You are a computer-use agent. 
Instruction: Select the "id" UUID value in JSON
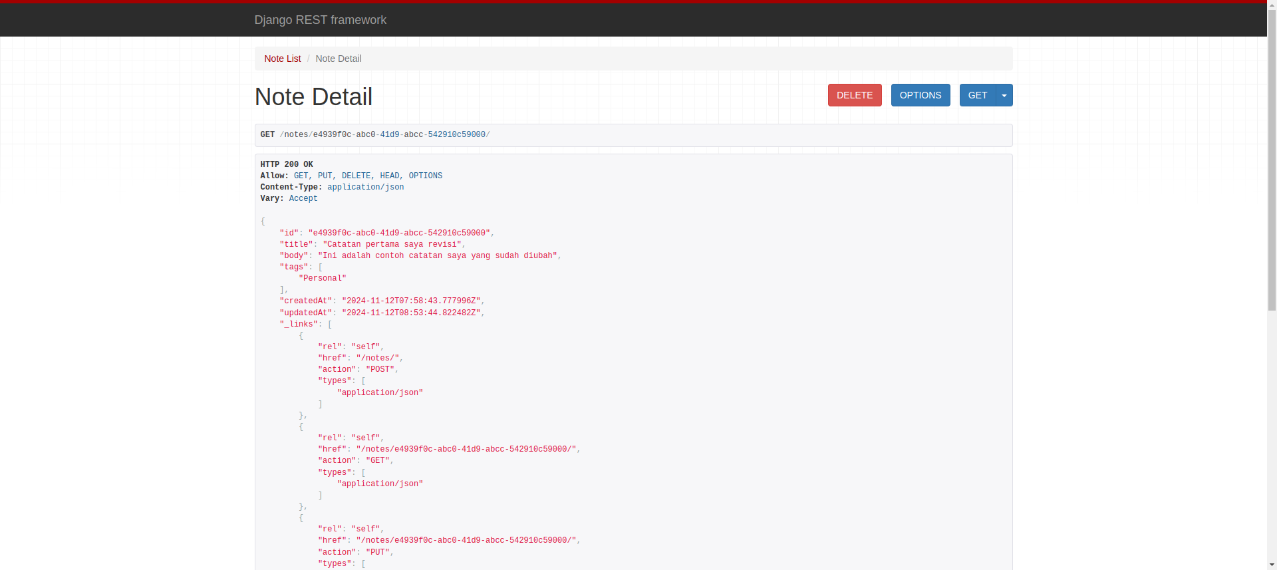(x=399, y=233)
